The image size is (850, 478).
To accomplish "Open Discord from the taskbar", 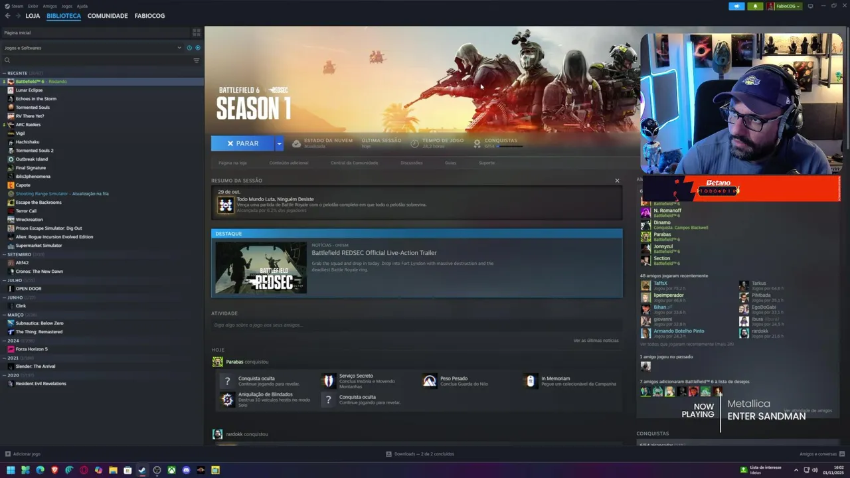I will [x=186, y=470].
